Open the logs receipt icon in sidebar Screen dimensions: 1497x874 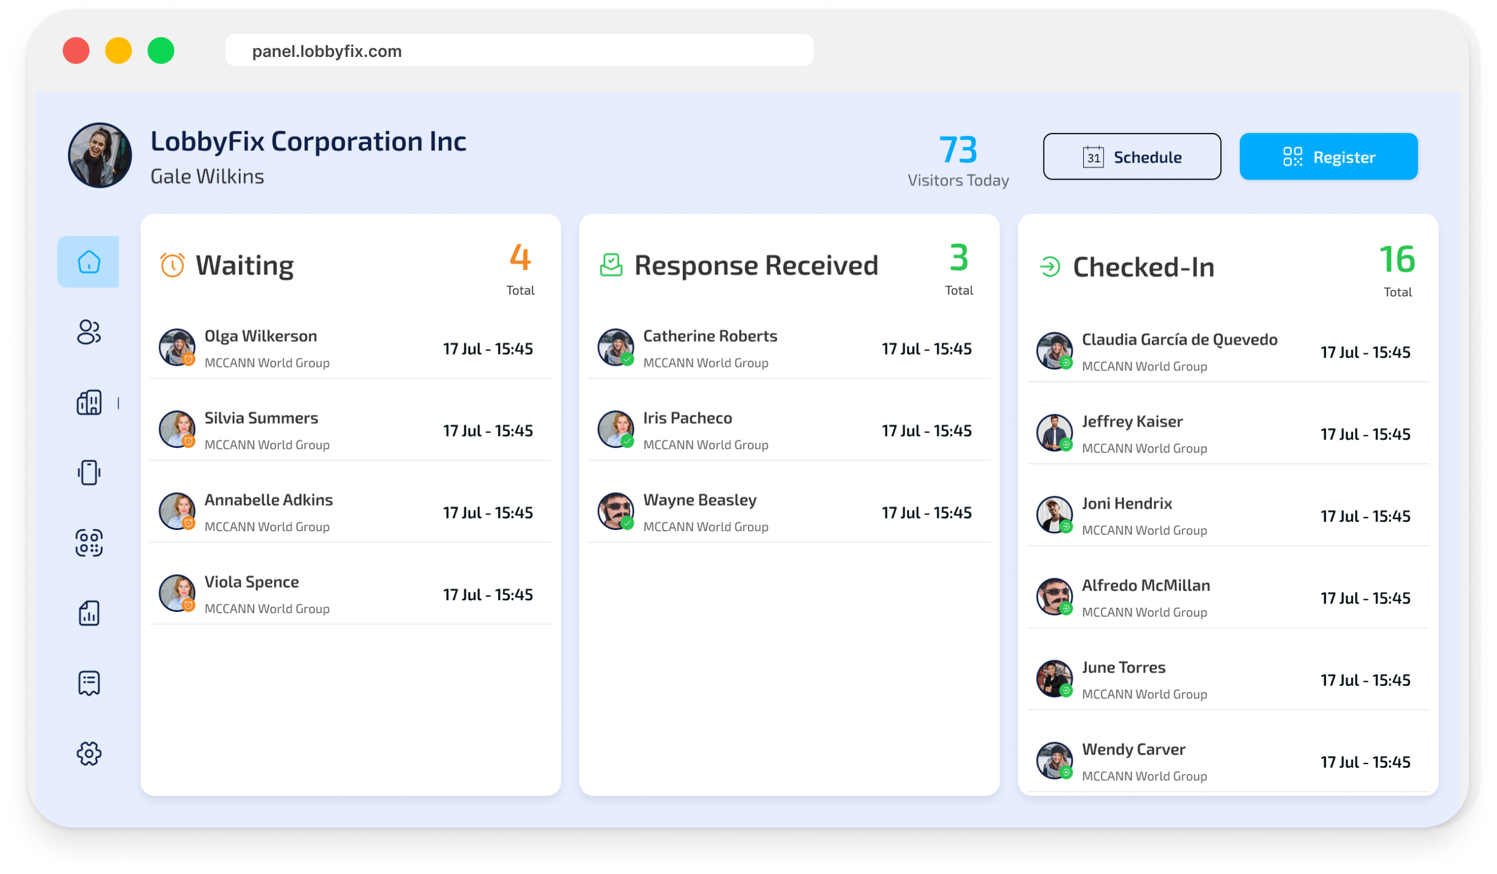point(88,682)
